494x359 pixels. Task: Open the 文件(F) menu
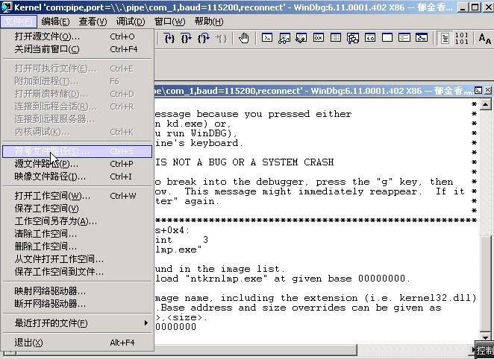(x=19, y=22)
